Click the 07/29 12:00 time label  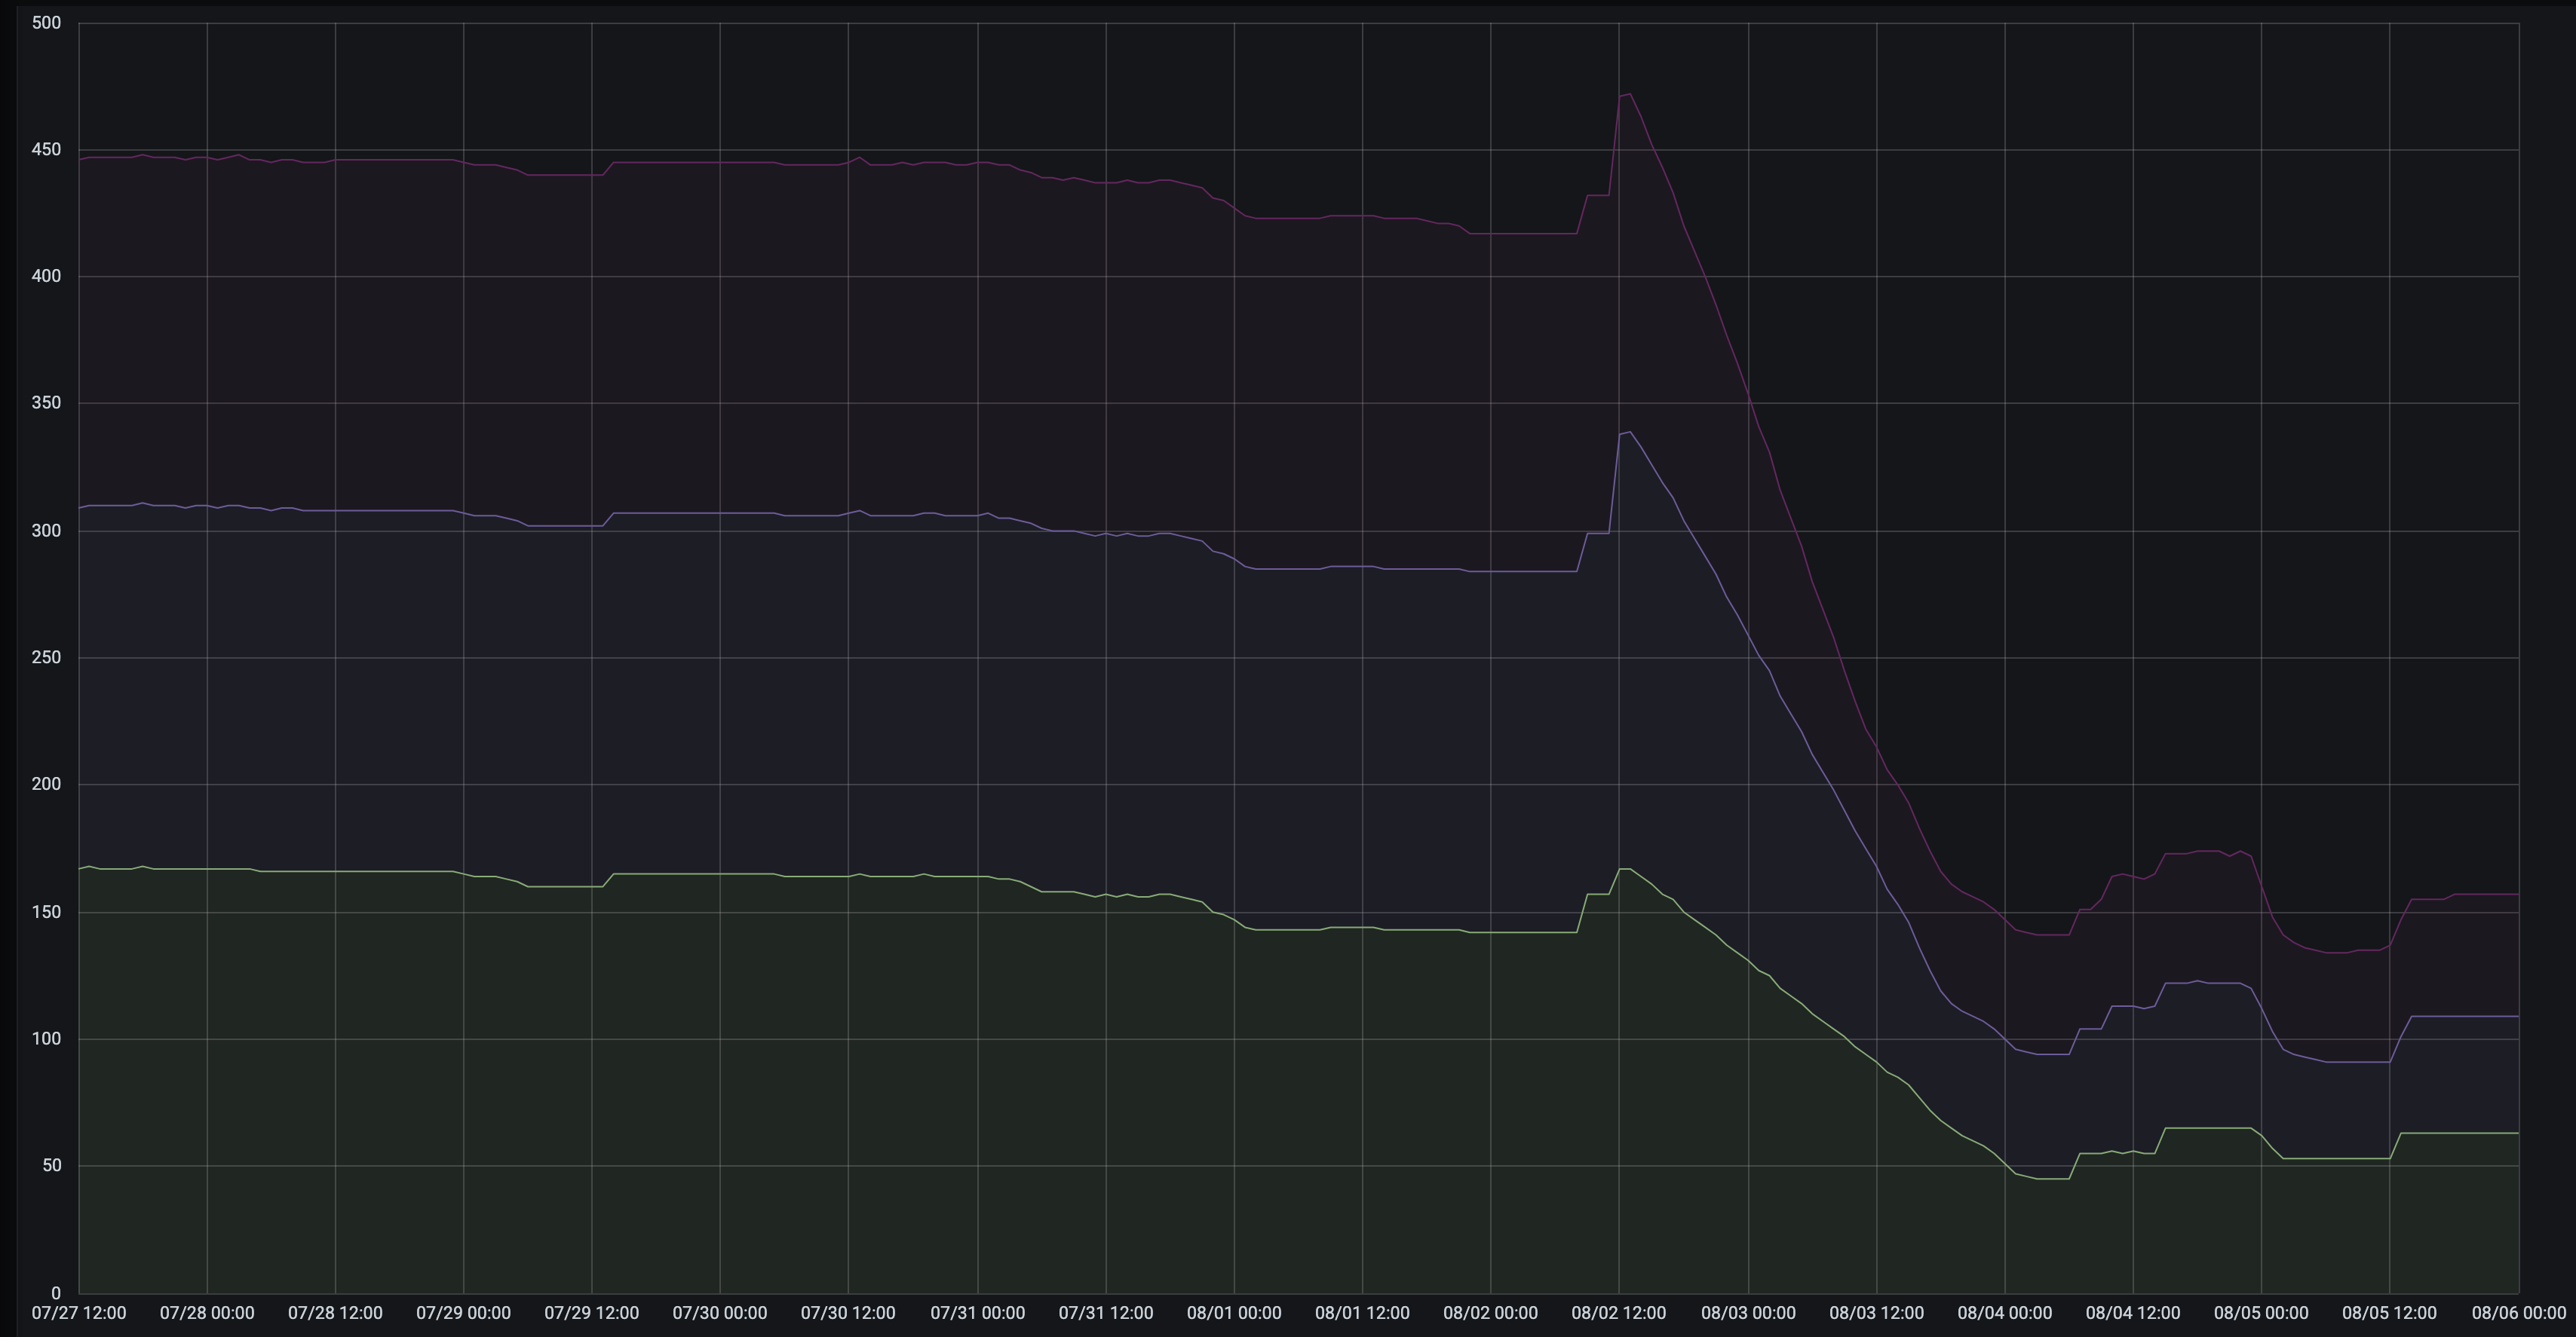[592, 1313]
